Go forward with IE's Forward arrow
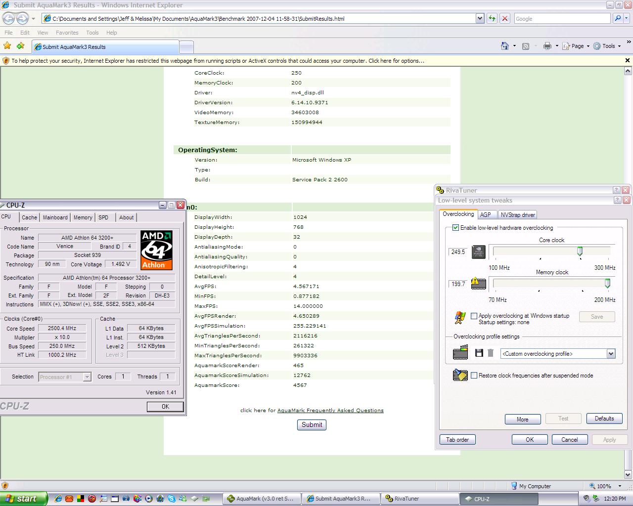633x506 pixels. click(22, 19)
